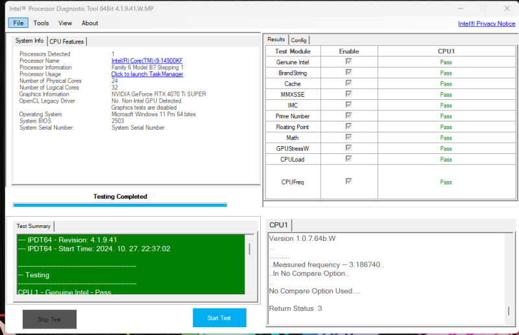This screenshot has width=519, height=335.
Task: Click the NVIDIA GeForce RTX 4070 Ti SUPER text
Action: point(159,94)
